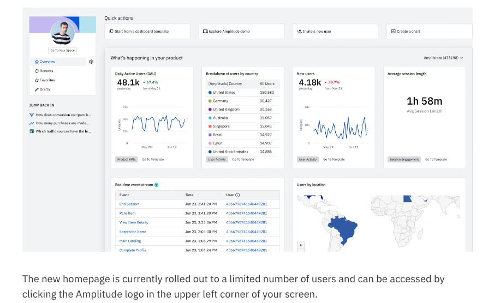Click the line chart icon for purchases
The image size is (482, 303).
[31, 123]
